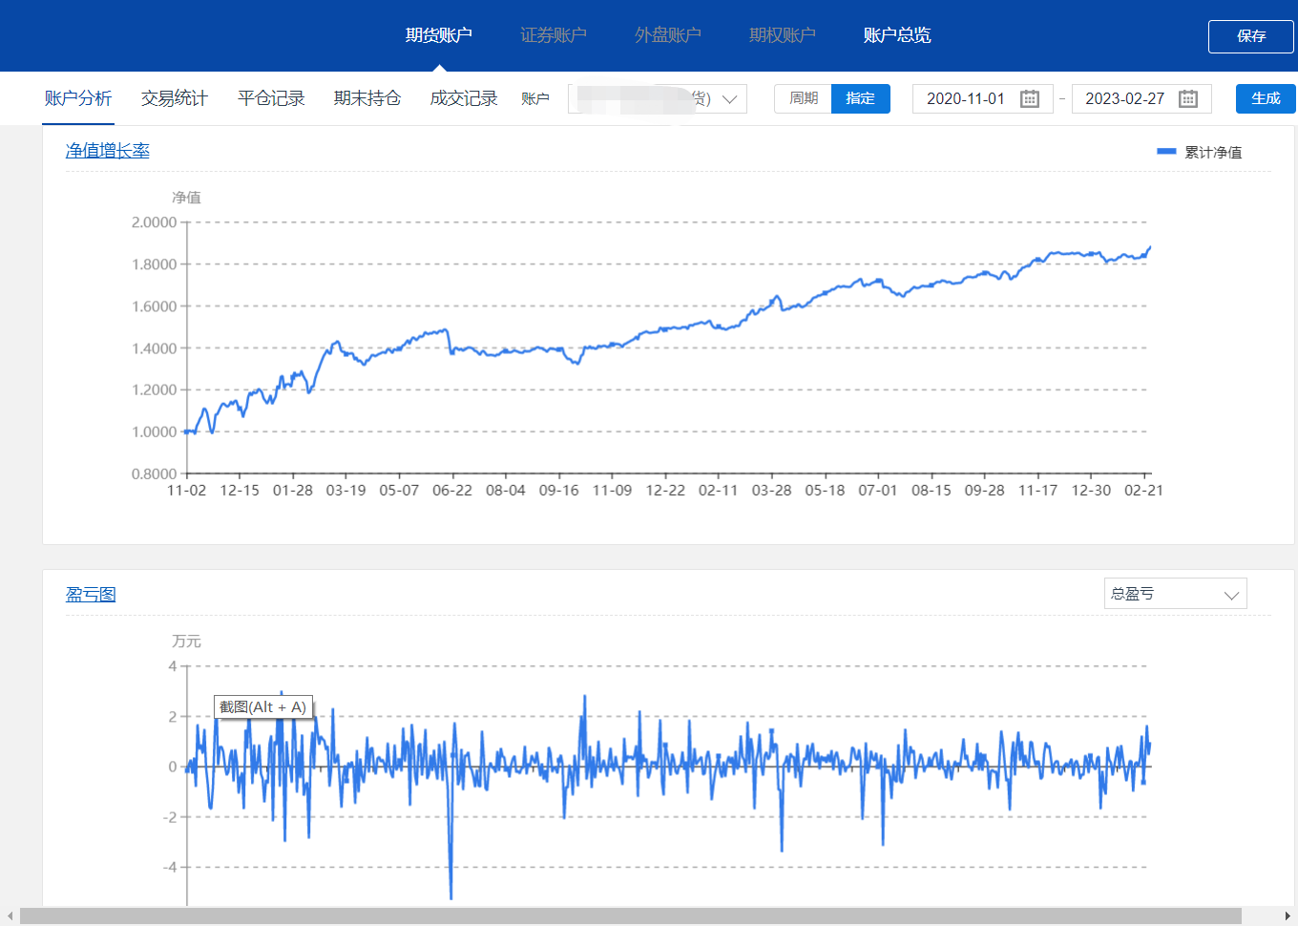
Task: Click the 累计净值 legend color marker
Action: point(1165,152)
